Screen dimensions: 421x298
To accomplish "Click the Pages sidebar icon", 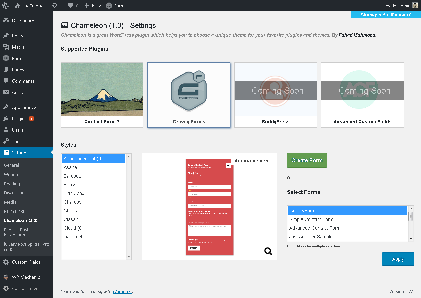I will tap(6, 70).
